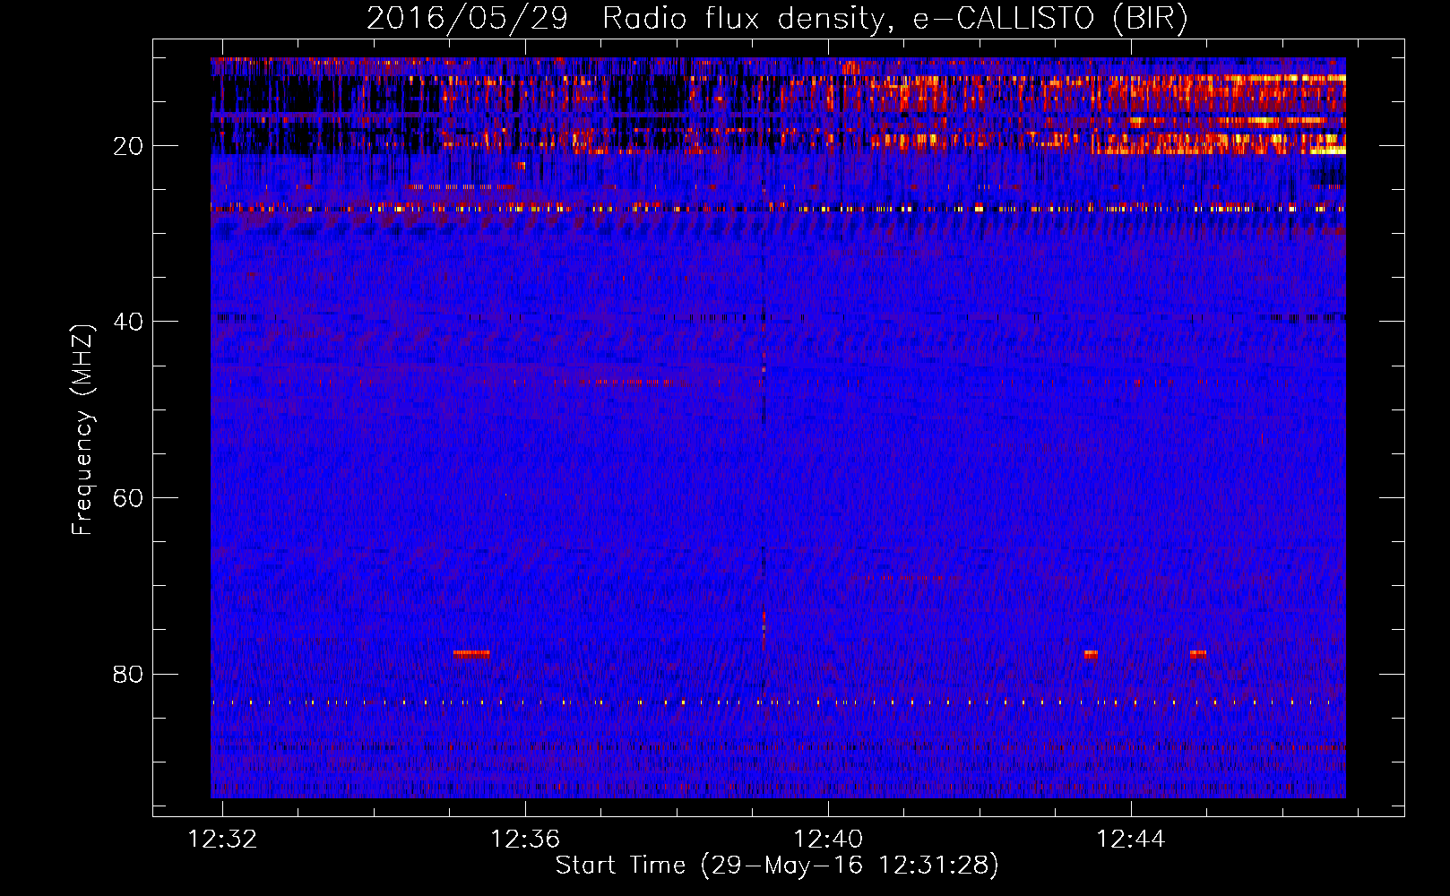Image resolution: width=1450 pixels, height=896 pixels.
Task: Click the 12:40 time tick label
Action: click(x=829, y=839)
